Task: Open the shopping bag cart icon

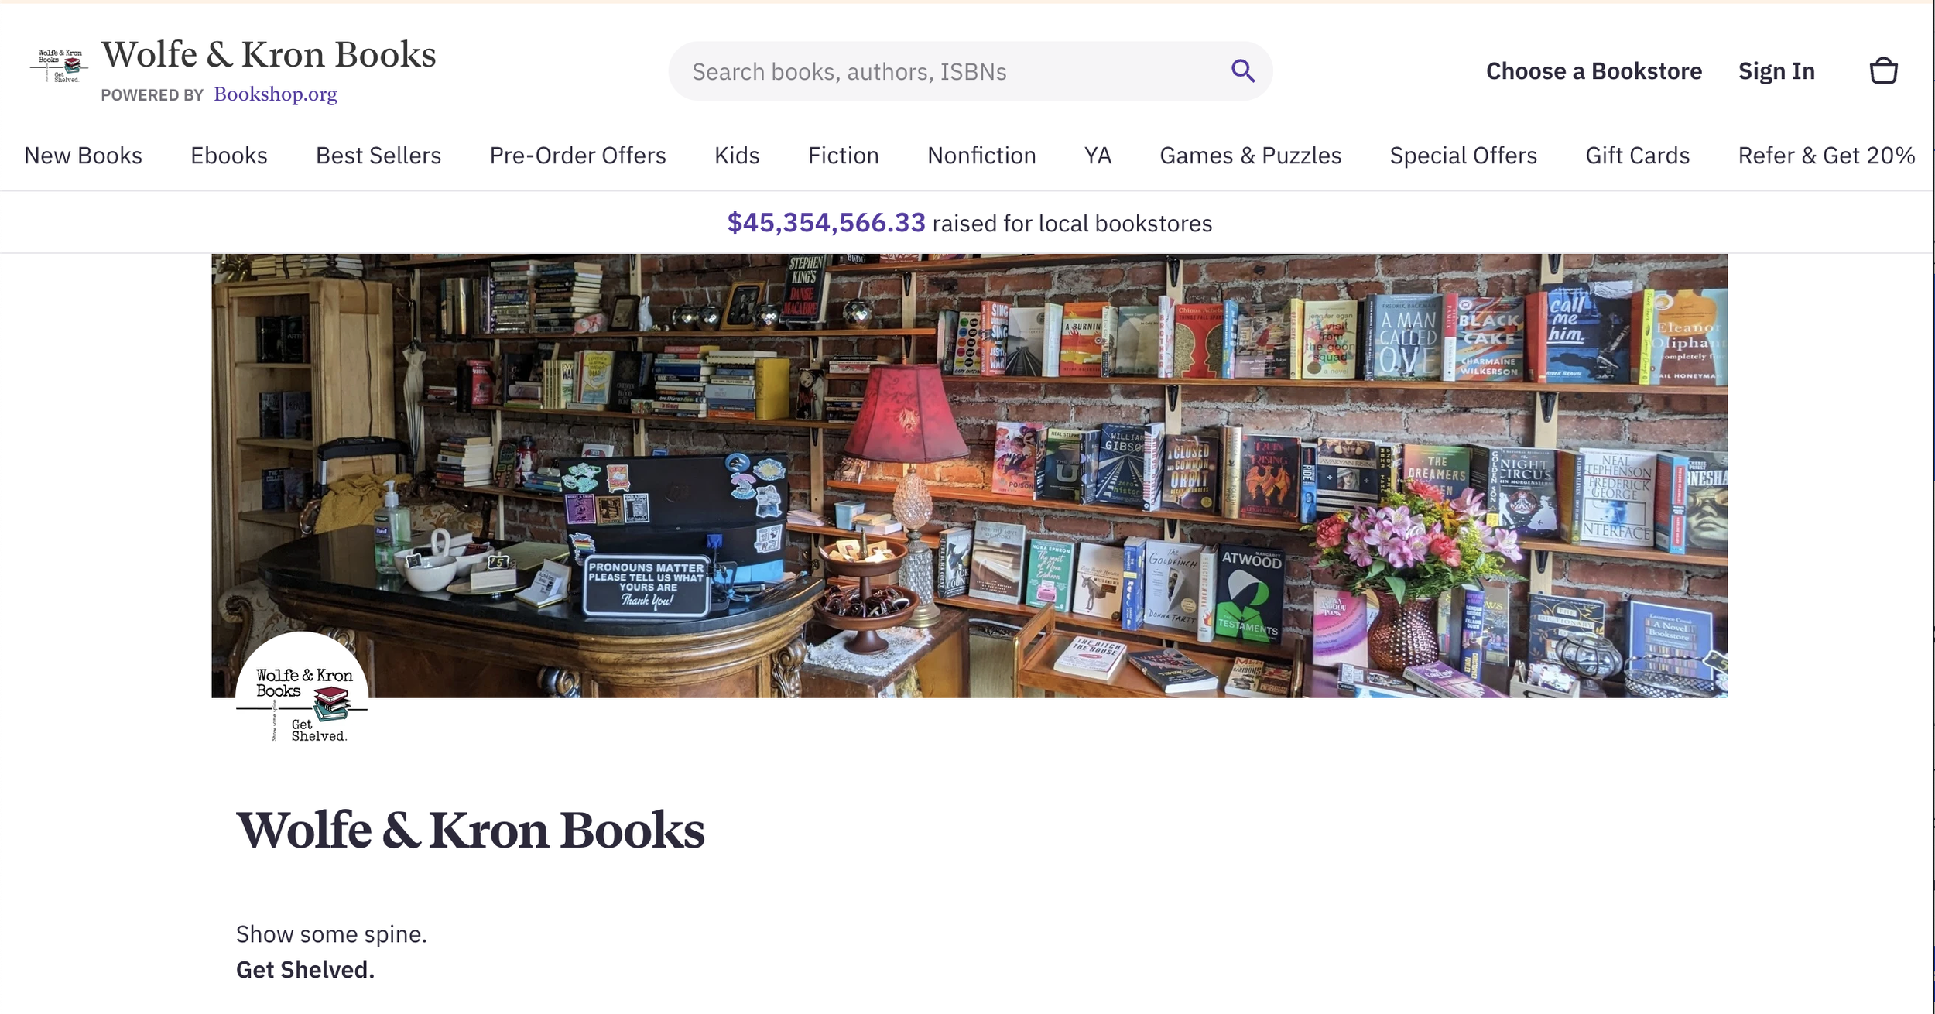Action: 1883,70
